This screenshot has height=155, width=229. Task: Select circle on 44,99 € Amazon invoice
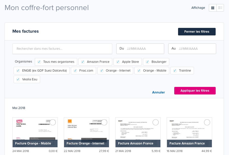point(207,122)
